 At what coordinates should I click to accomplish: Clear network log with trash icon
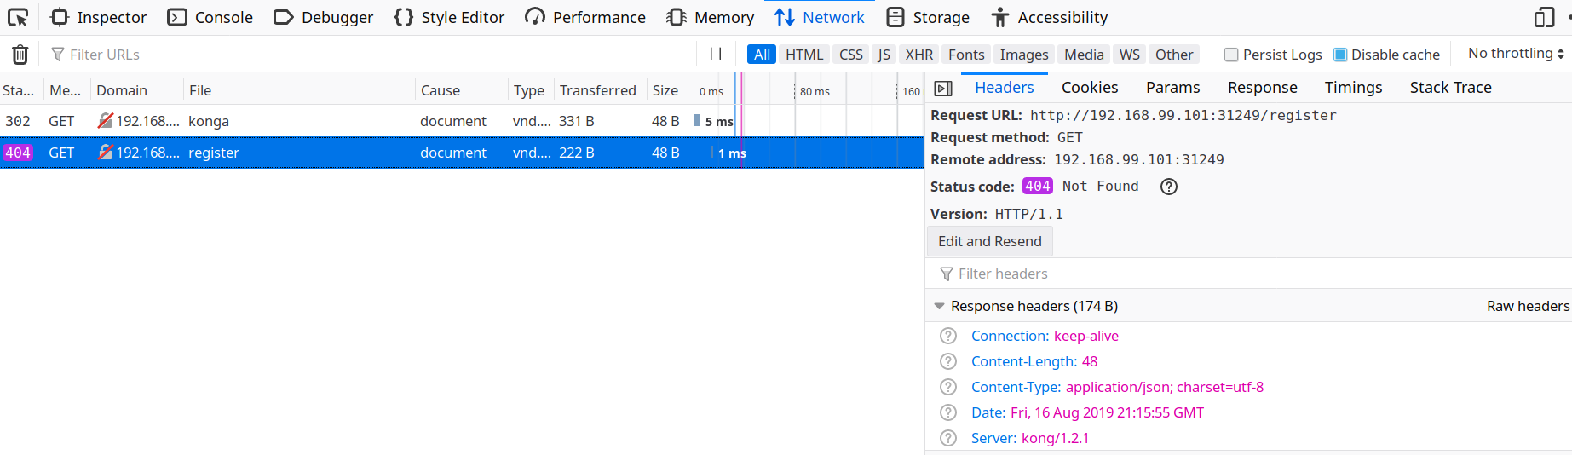click(20, 55)
